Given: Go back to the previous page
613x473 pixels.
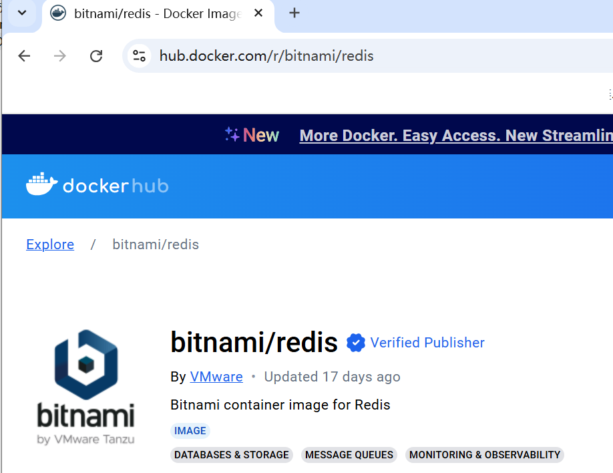Looking at the screenshot, I should point(24,56).
